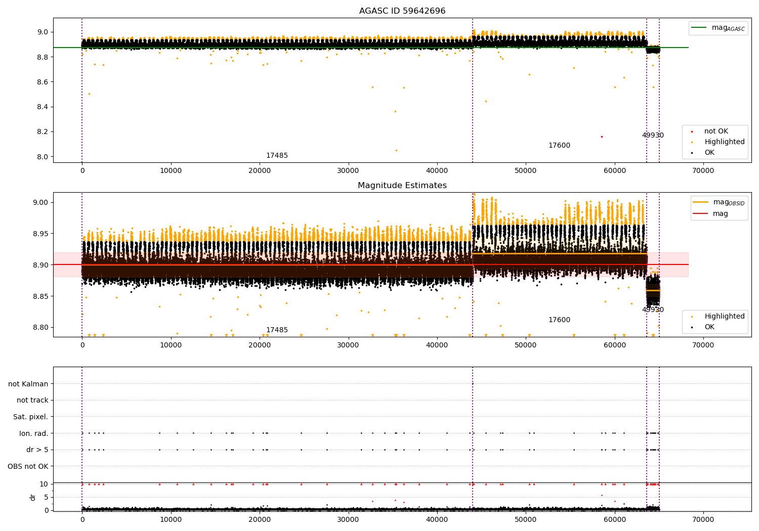Click the 17485 observation label in top plot
Viewport: 759px width, 531px height.
point(277,156)
